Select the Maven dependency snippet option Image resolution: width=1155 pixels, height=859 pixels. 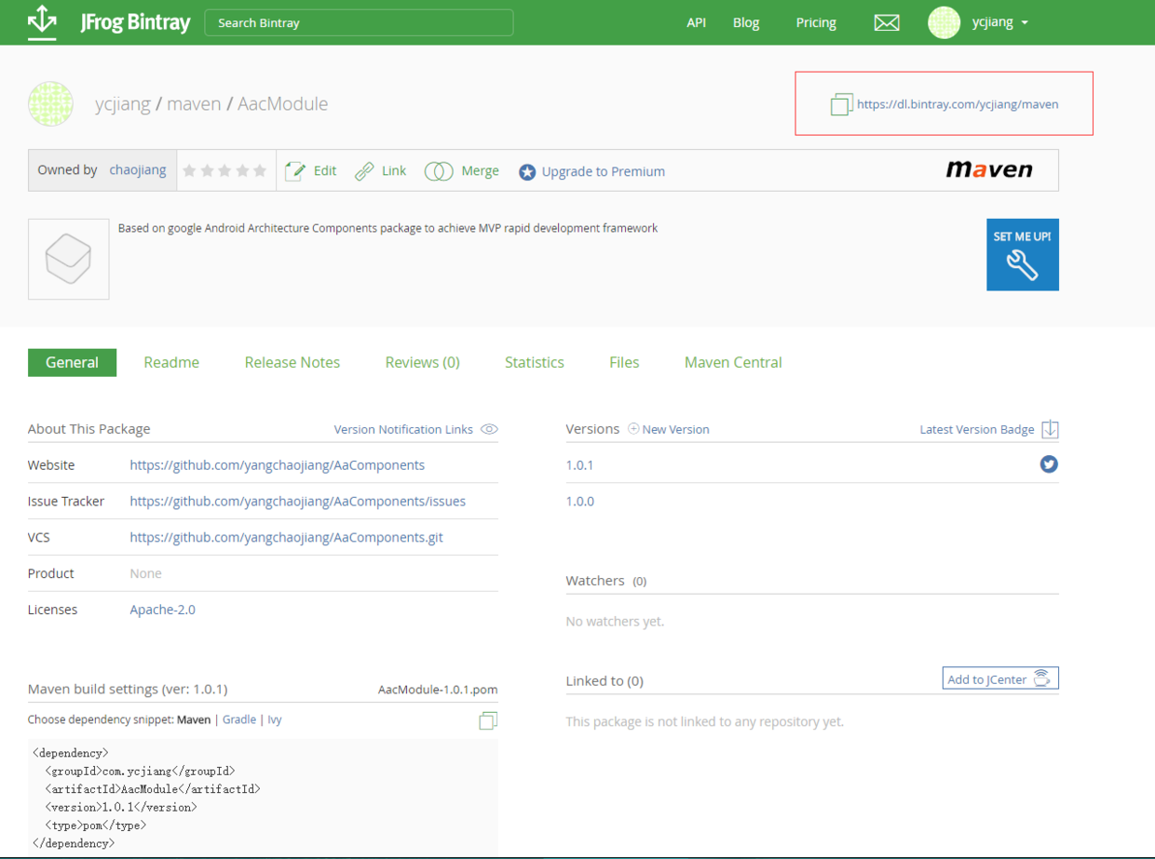click(x=194, y=719)
